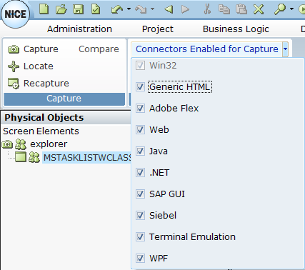The image size is (305, 270).
Task: Open the Undo history dropdown arrow
Action: tap(129, 9)
